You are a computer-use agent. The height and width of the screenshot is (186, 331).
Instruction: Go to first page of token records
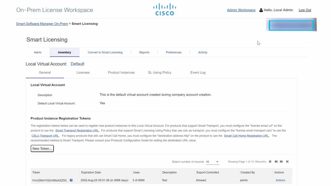[x=270, y=162]
